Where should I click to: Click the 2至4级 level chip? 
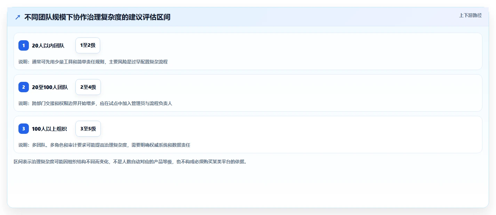[x=88, y=87]
